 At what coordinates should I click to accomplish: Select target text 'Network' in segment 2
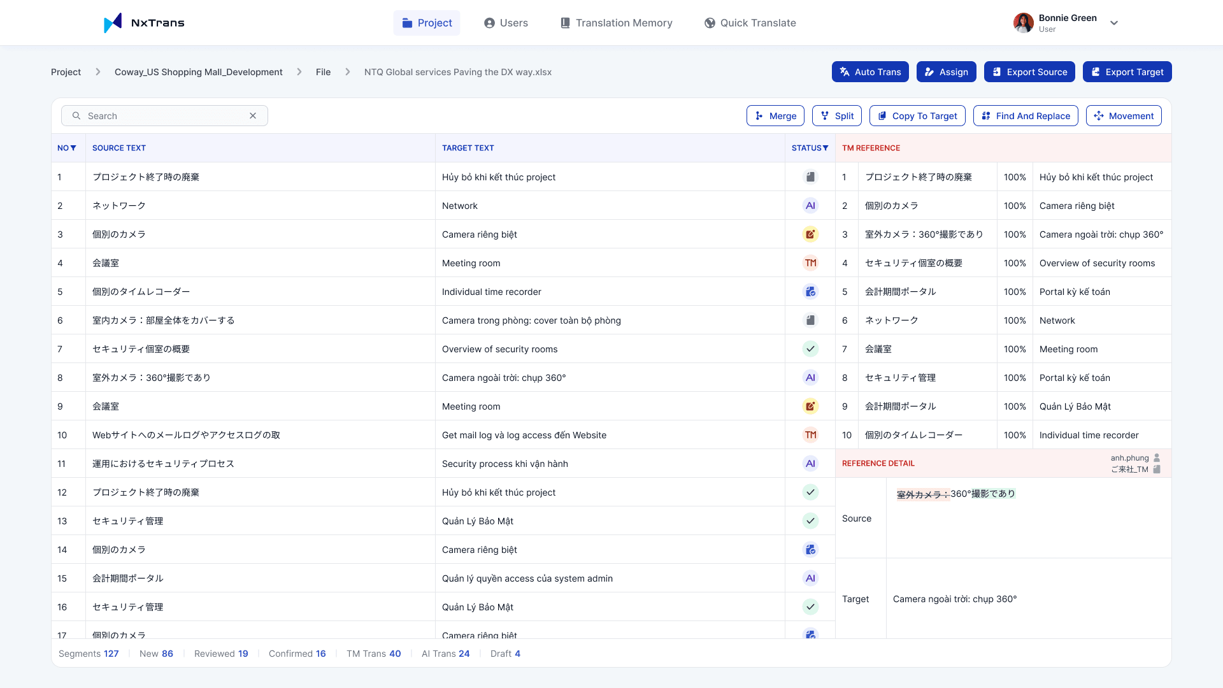(460, 206)
